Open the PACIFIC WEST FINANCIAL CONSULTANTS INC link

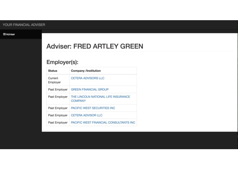(x=103, y=122)
